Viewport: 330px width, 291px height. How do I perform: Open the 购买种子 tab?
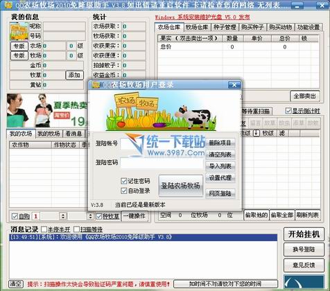[x=252, y=27]
